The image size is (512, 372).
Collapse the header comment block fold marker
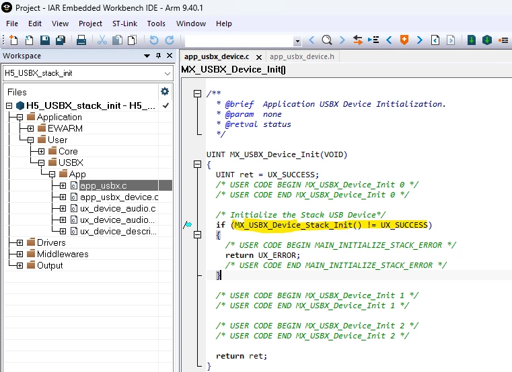point(197,93)
